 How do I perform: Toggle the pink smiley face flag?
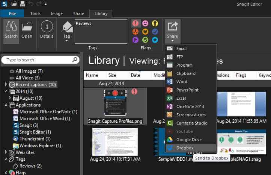pyautogui.click(x=145, y=23)
